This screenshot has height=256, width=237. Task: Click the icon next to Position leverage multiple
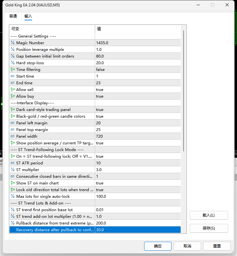click(13, 50)
